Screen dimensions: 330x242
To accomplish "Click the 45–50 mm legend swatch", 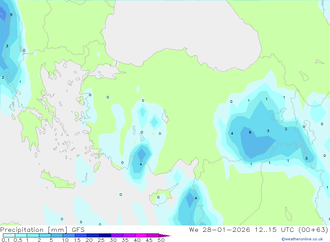I will pos(153,235).
